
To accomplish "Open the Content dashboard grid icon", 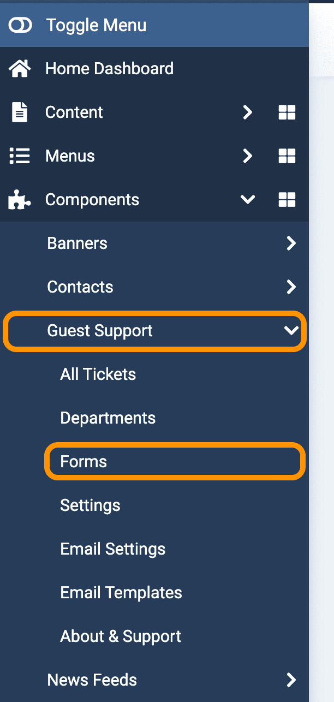I will tap(287, 112).
